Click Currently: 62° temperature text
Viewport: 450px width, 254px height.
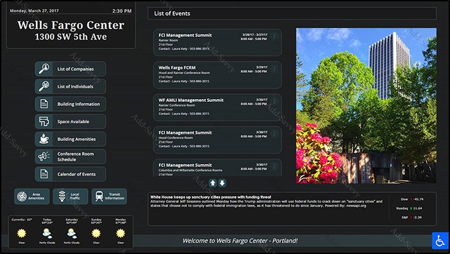pos(21,220)
